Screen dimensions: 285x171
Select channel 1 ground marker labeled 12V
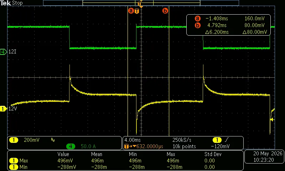pyautogui.click(x=3, y=109)
